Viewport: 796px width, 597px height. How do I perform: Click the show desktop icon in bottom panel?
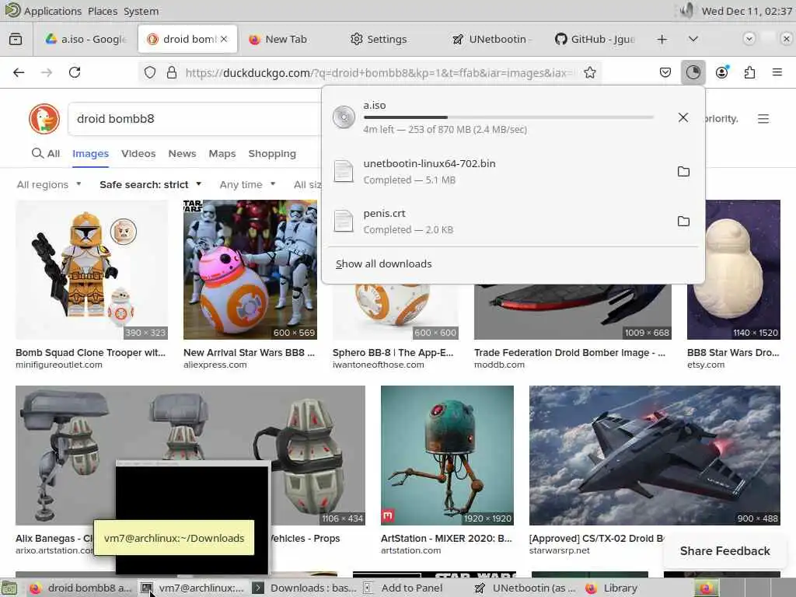pyautogui.click(x=9, y=588)
